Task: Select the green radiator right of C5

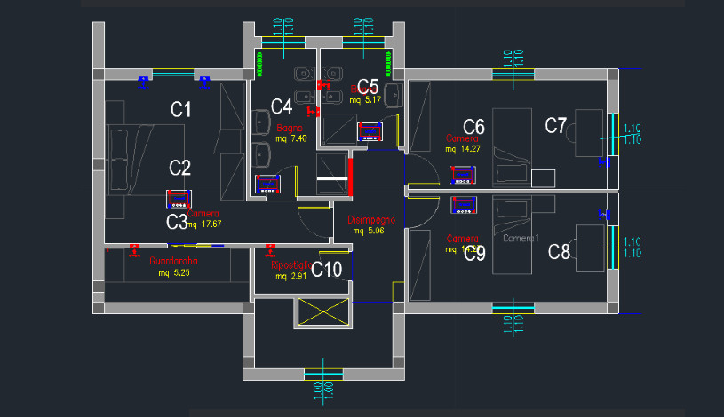Action: [x=389, y=64]
